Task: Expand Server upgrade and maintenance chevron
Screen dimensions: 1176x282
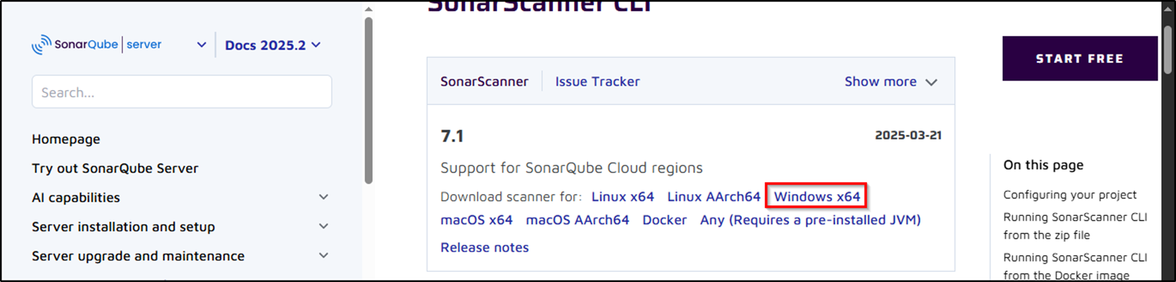Action: (x=324, y=256)
